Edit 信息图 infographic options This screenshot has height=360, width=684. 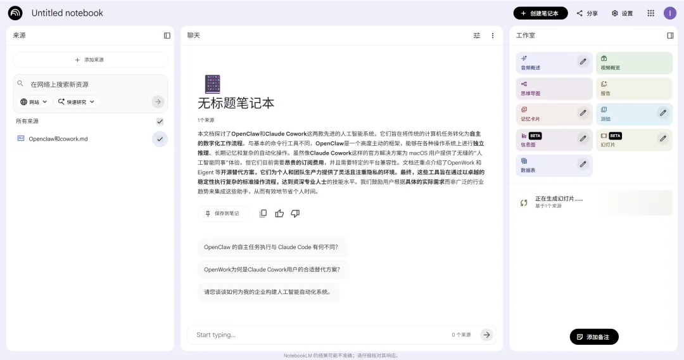point(583,139)
